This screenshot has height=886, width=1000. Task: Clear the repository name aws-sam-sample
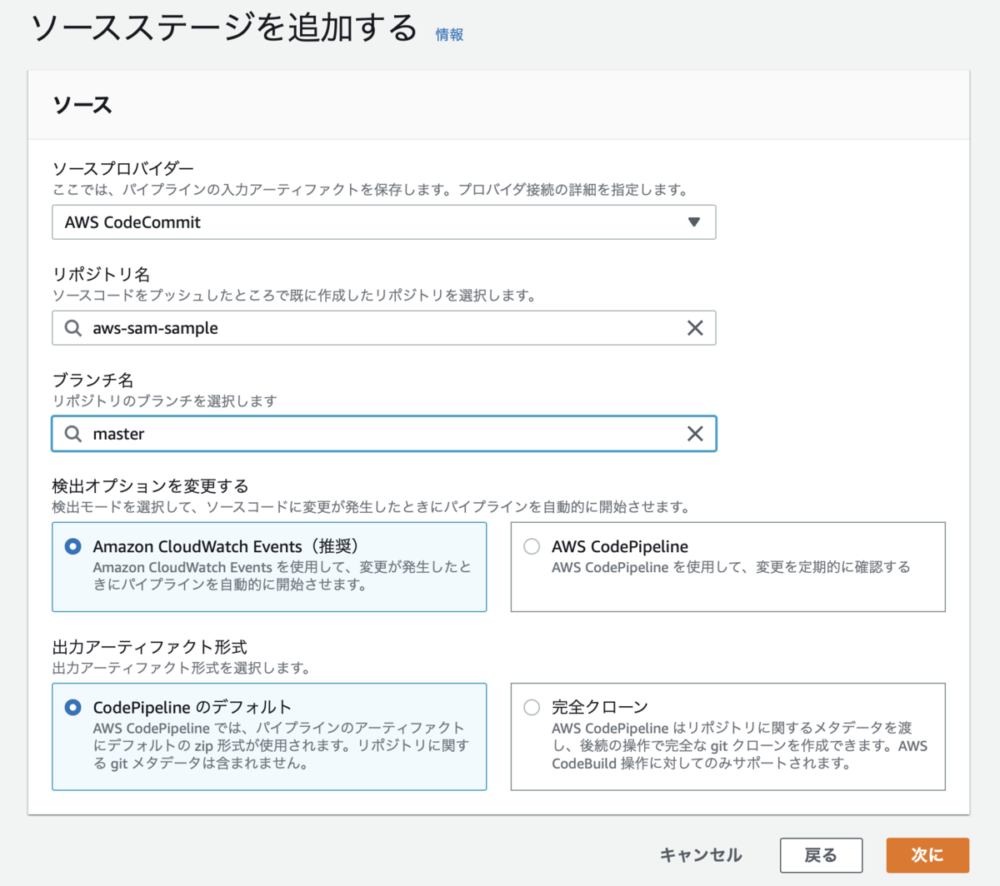click(694, 328)
